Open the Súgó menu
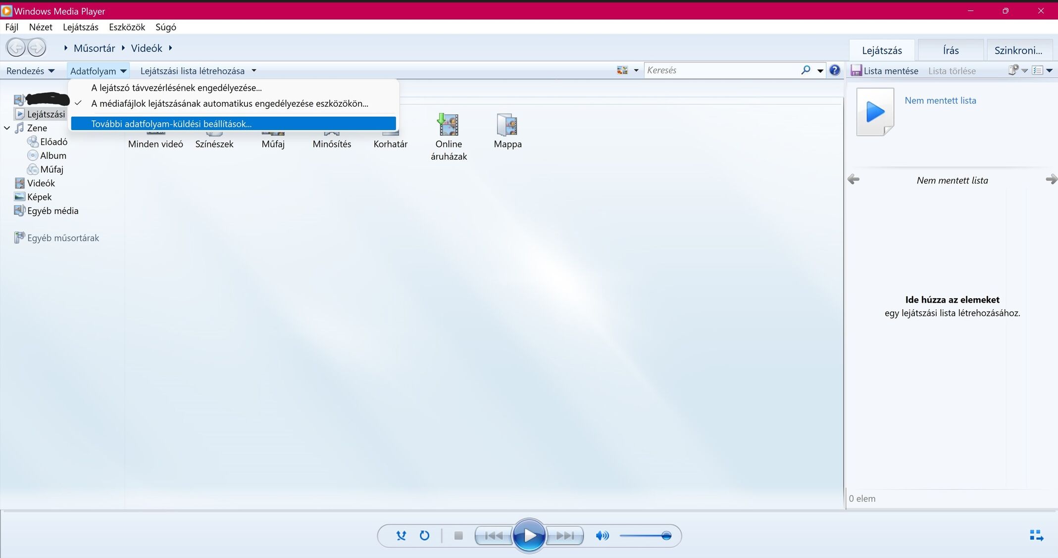Screen dimensions: 1058x558 click(x=166, y=27)
